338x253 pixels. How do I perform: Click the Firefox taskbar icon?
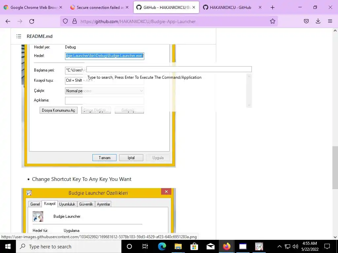226,246
